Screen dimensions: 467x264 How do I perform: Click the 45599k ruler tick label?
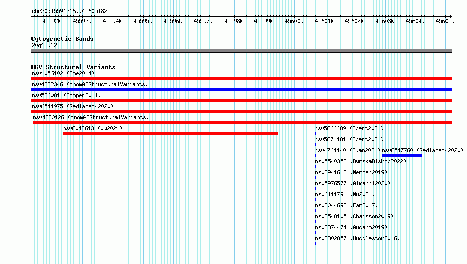pos(263,21)
